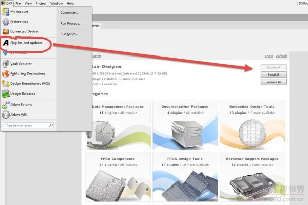Select the Plug-ins and updates icon
Screen dimensions: 308x205
[x=6, y=43]
